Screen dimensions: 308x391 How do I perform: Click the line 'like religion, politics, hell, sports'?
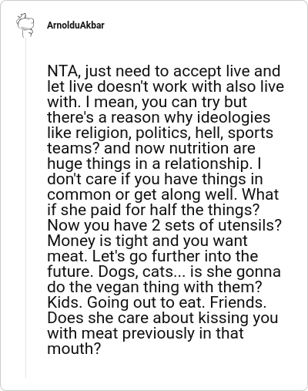[160, 133]
